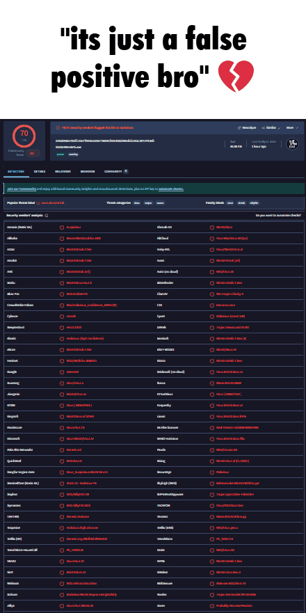The width and height of the screenshot is (306, 613).
Task: Click the K7AntiVirus vendor name
Action: click(166, 394)
